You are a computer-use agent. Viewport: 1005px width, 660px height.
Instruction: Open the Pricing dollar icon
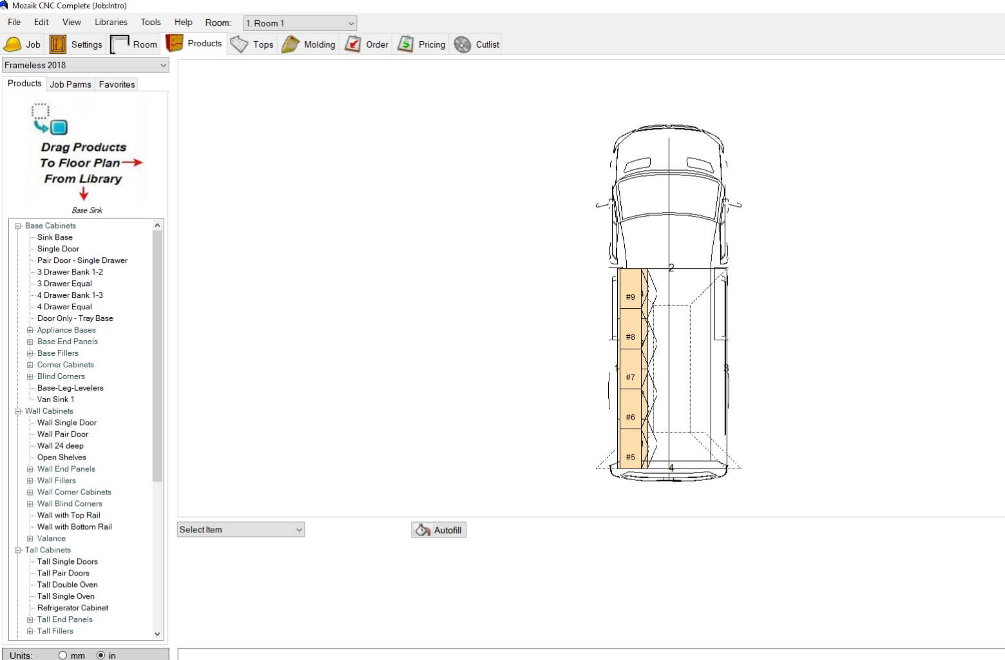point(405,44)
